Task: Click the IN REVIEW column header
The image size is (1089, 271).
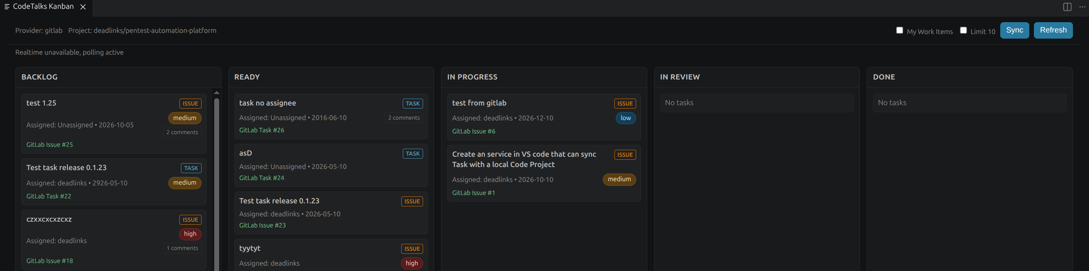Action: coord(680,77)
